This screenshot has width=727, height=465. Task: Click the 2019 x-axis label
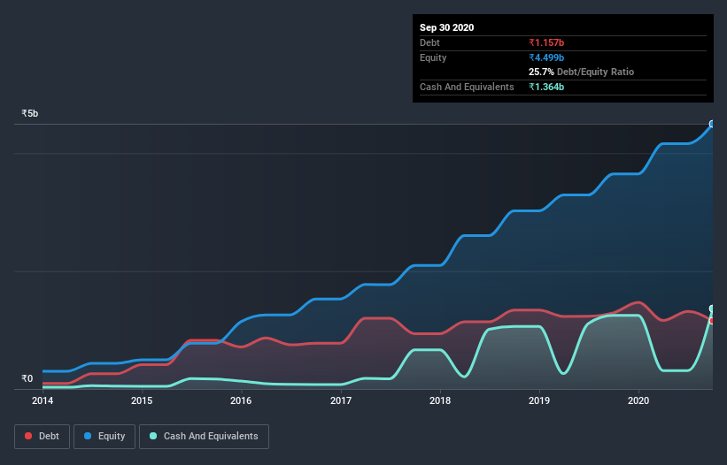539,400
